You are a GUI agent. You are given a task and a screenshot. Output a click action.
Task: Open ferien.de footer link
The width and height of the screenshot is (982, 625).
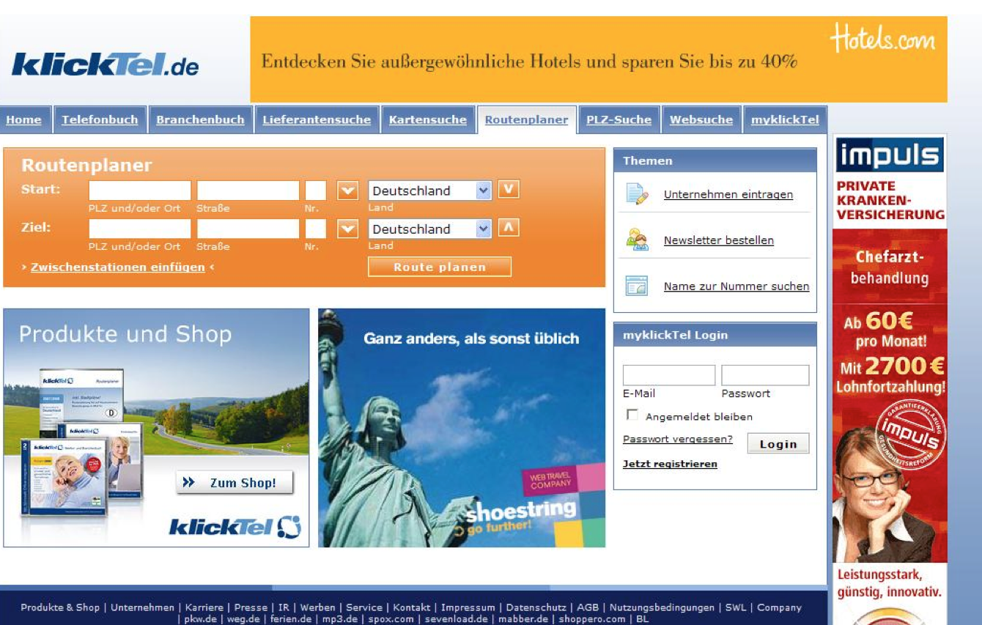(291, 619)
